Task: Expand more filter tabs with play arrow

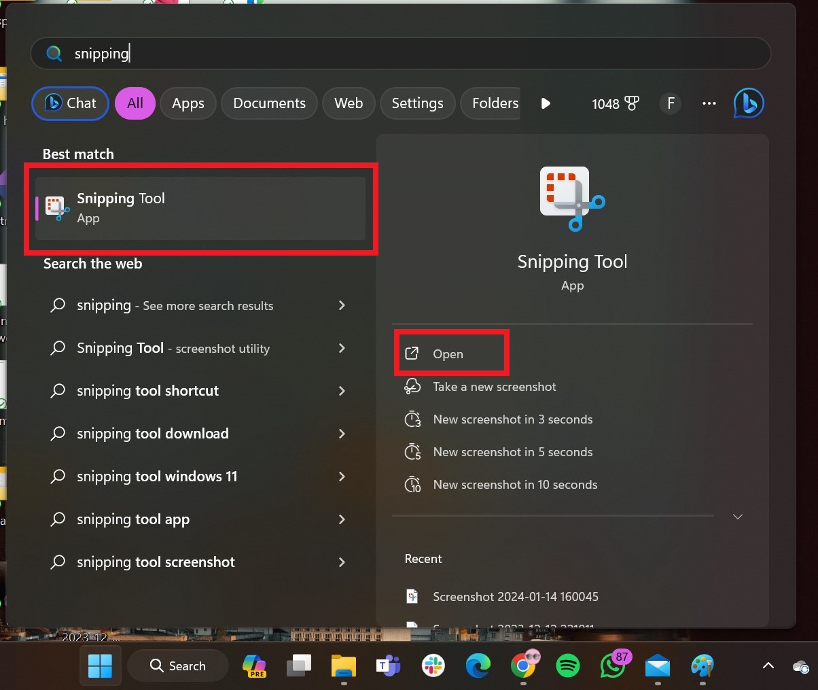Action: 546,103
